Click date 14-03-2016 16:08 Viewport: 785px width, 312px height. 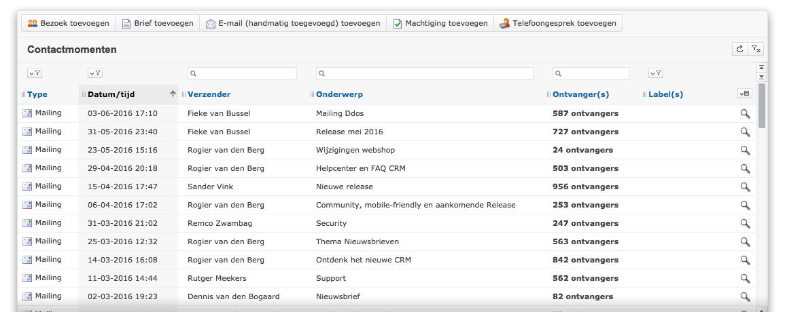122,260
